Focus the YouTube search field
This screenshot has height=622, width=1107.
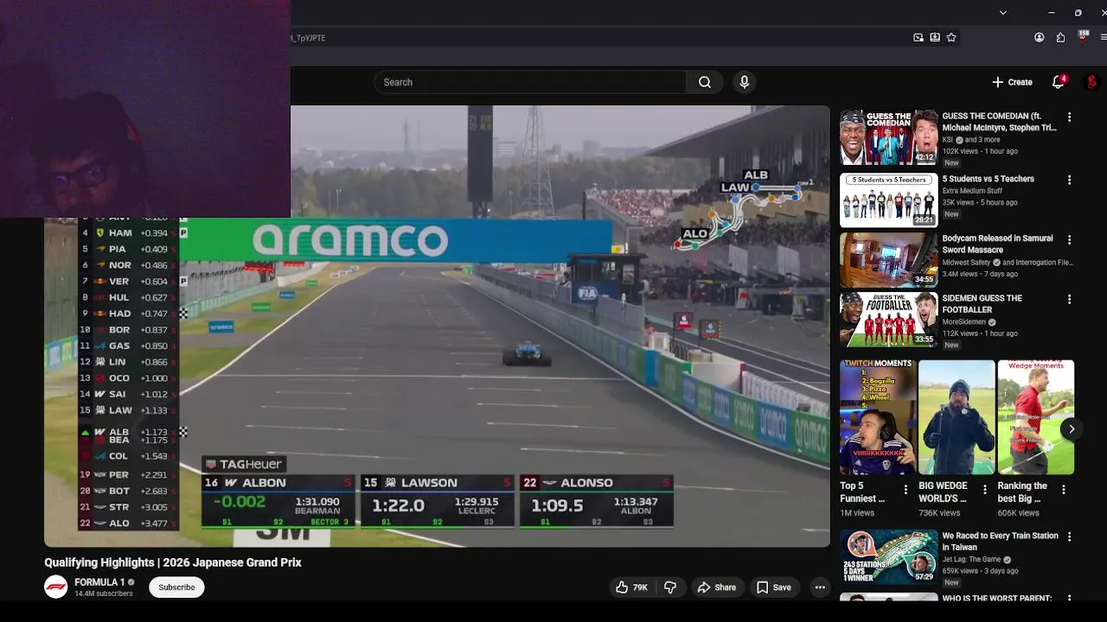coord(530,82)
